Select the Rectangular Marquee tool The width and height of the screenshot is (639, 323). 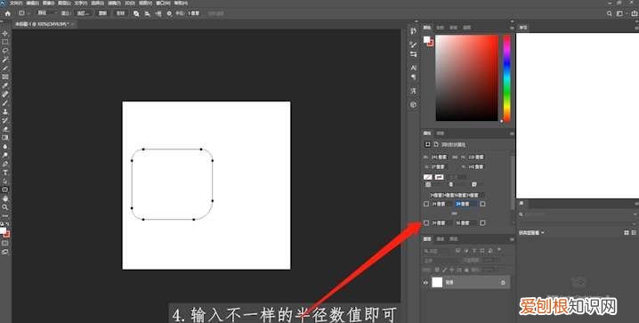[x=5, y=42]
